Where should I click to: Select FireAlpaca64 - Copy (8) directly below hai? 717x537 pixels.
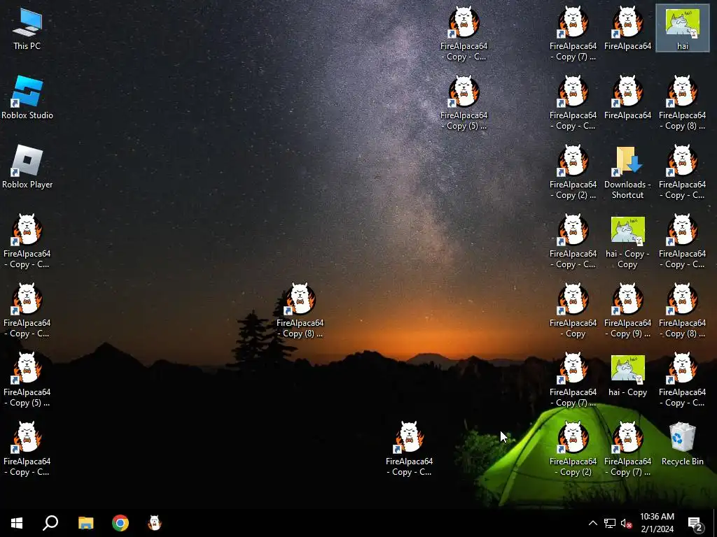coord(682,103)
